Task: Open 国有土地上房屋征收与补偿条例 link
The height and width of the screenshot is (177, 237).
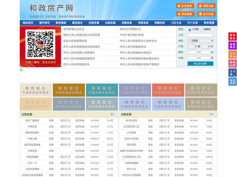Action: (82, 35)
